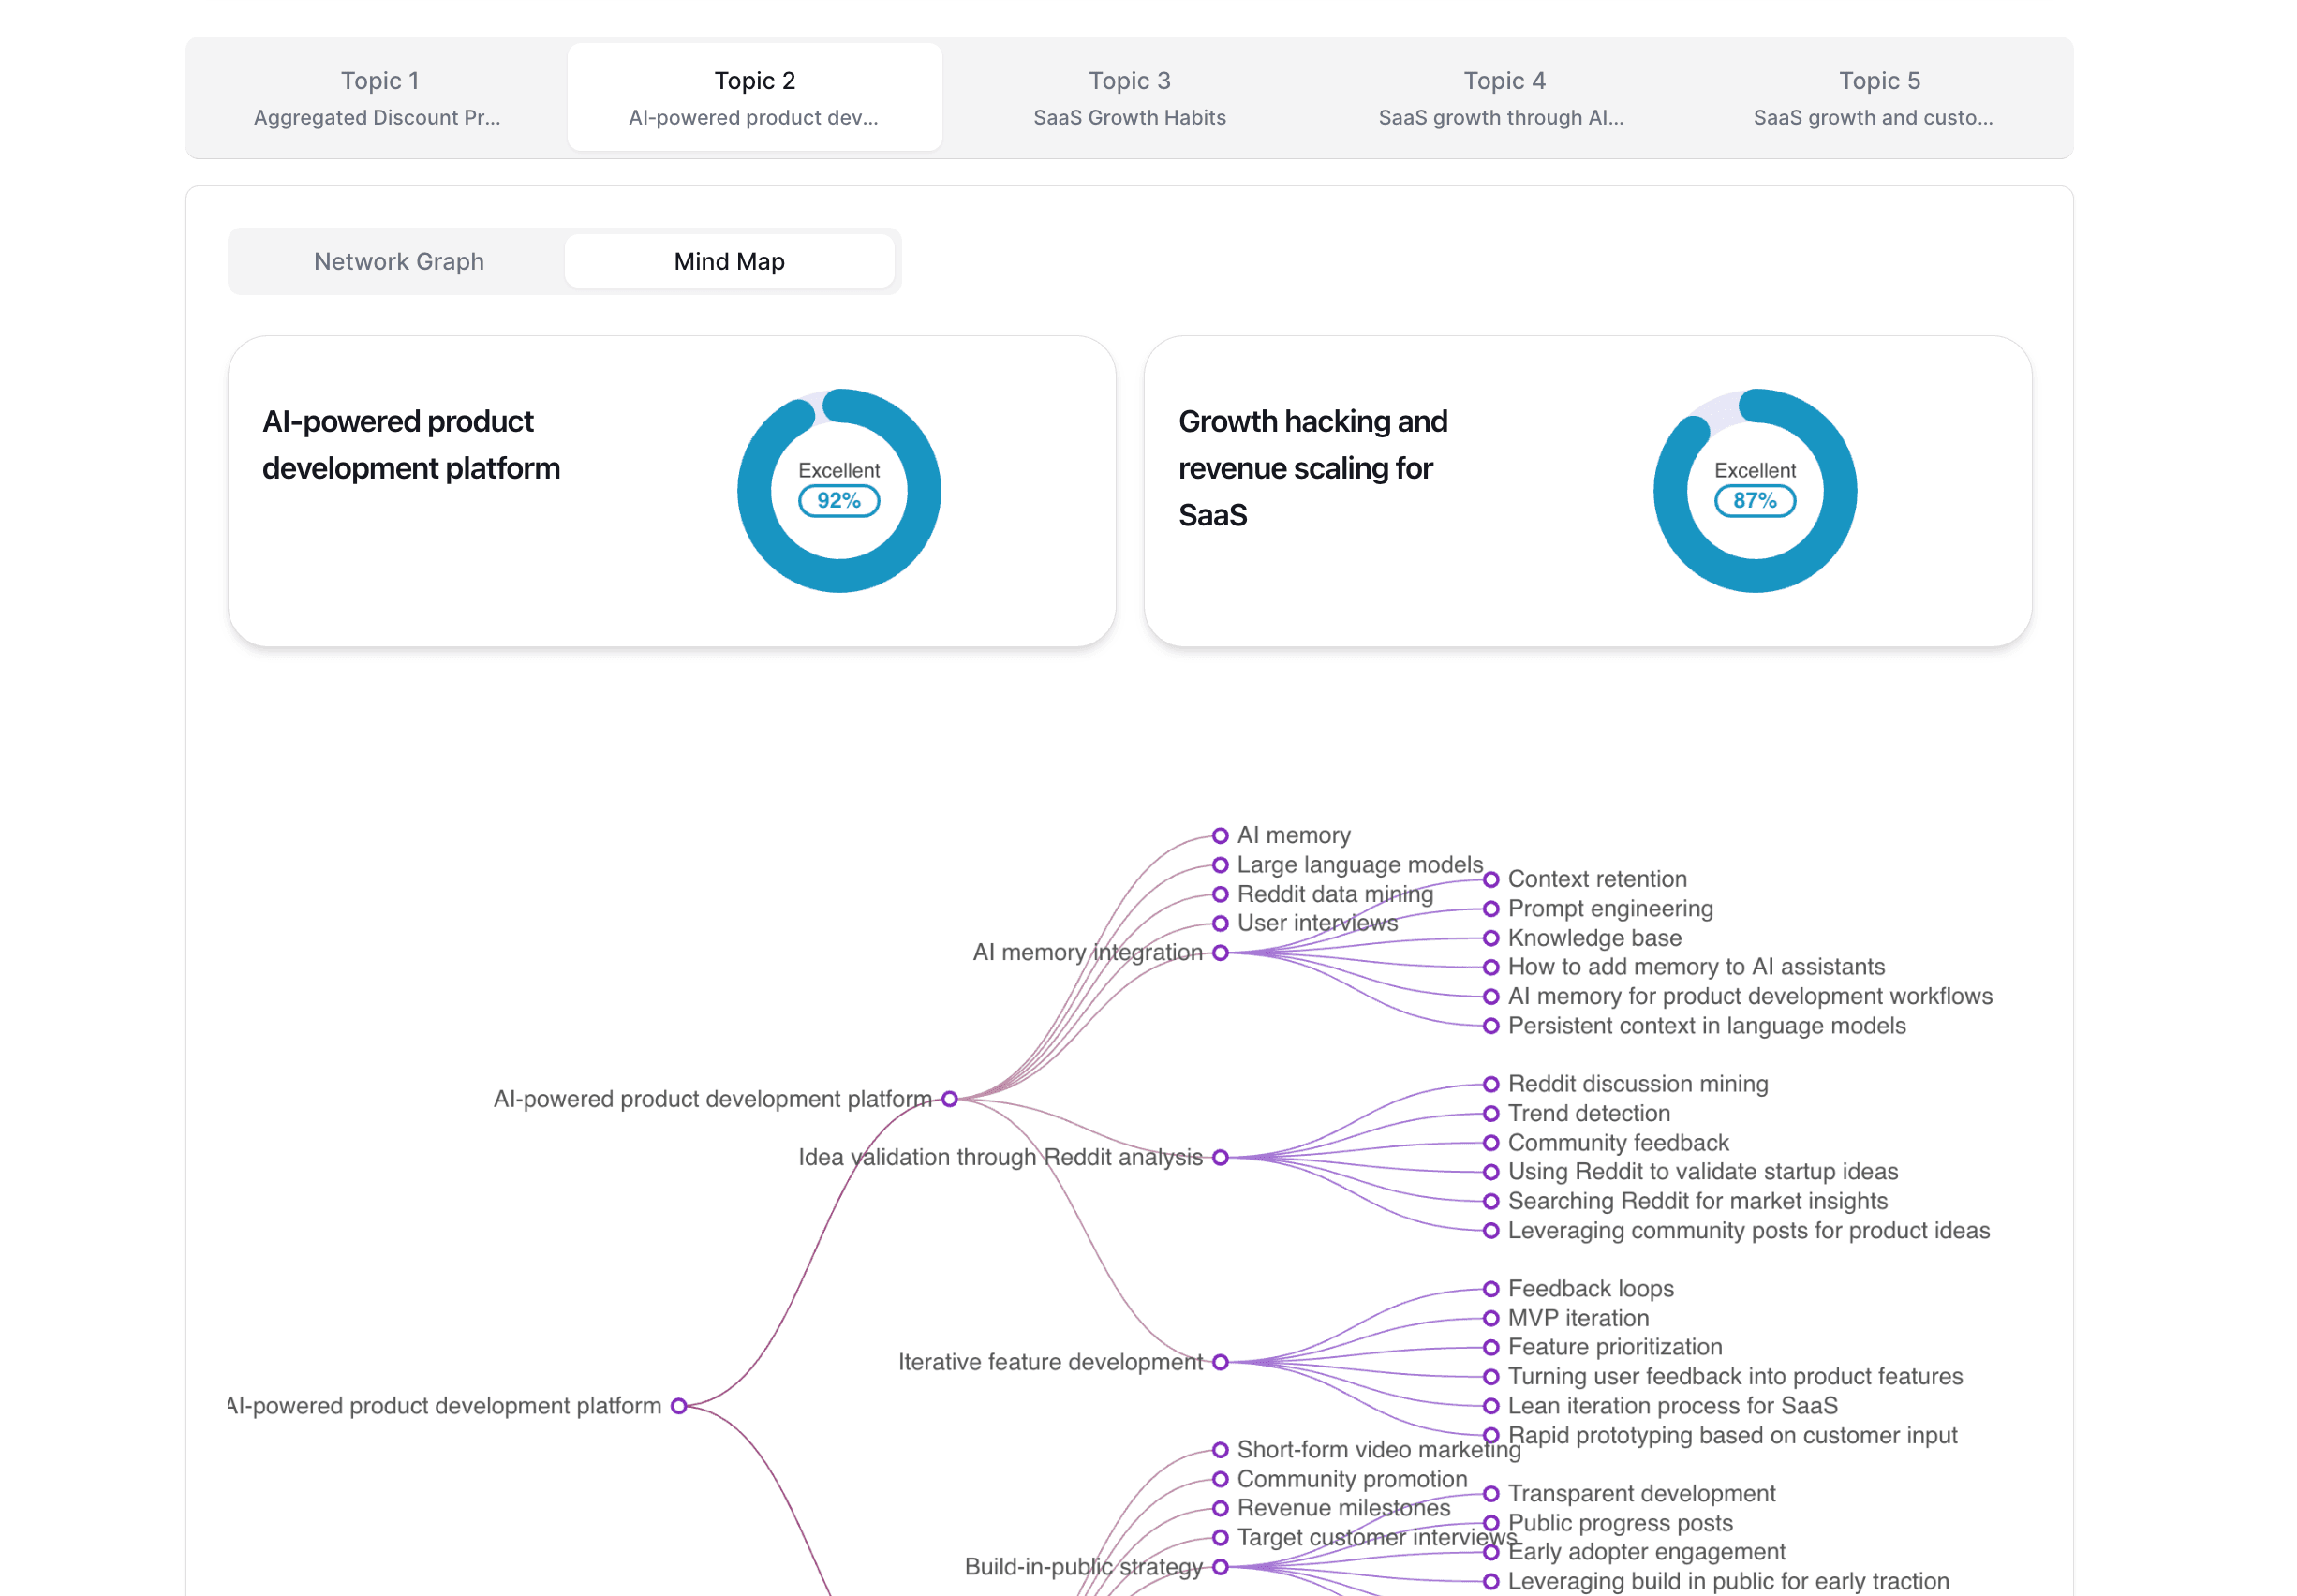
Task: Select the Mind Map view toggle
Action: tap(728, 261)
